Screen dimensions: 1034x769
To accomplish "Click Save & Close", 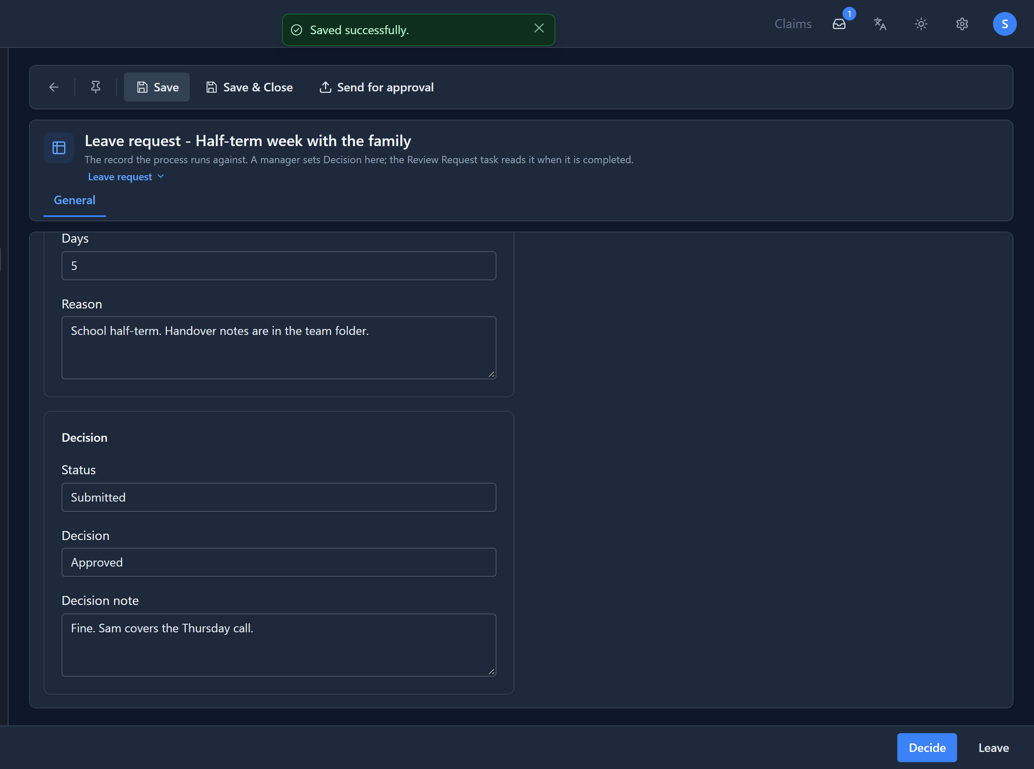I will coord(249,87).
